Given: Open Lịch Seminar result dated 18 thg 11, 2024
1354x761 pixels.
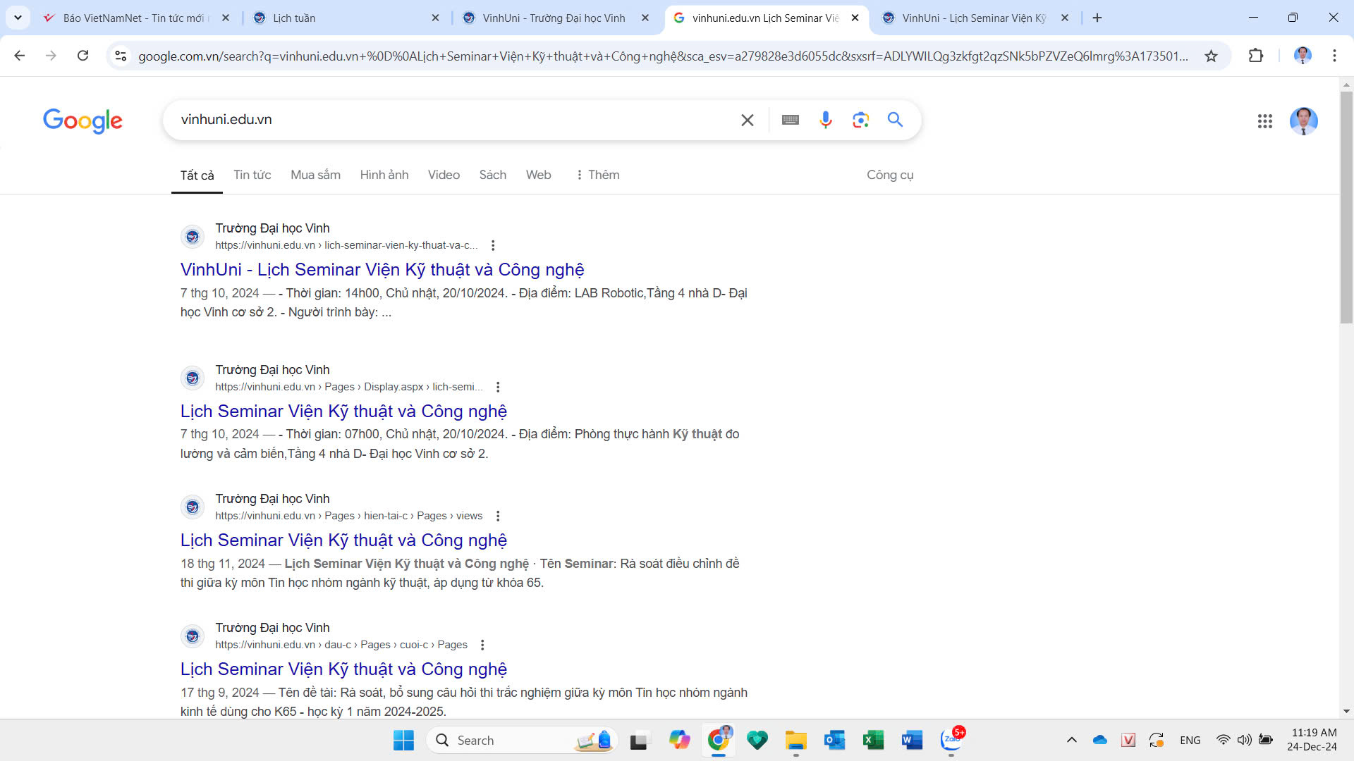Looking at the screenshot, I should click(x=343, y=540).
